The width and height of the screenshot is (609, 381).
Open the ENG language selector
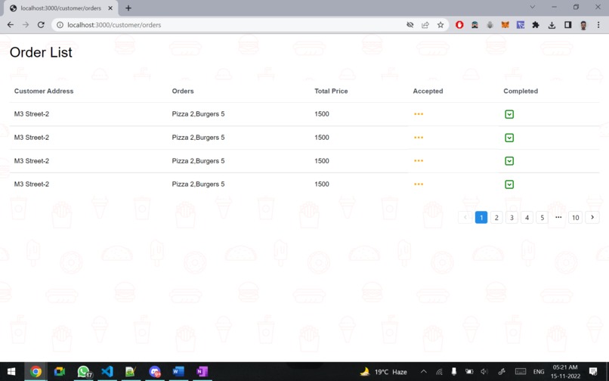tap(539, 372)
